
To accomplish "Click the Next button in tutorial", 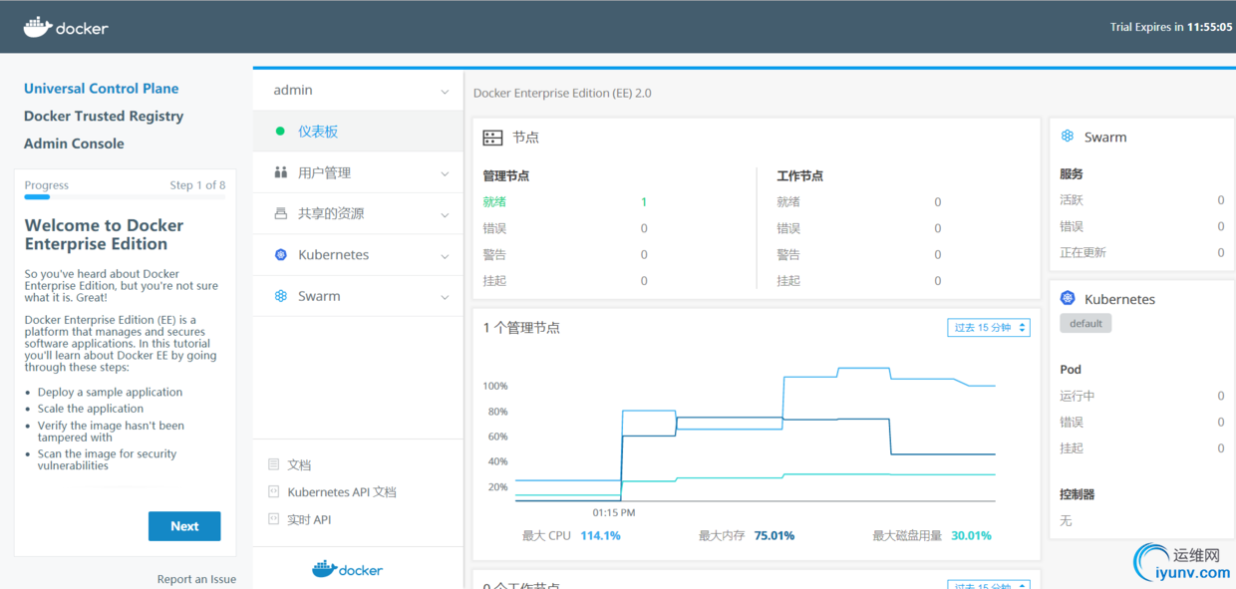I will tap(184, 526).
